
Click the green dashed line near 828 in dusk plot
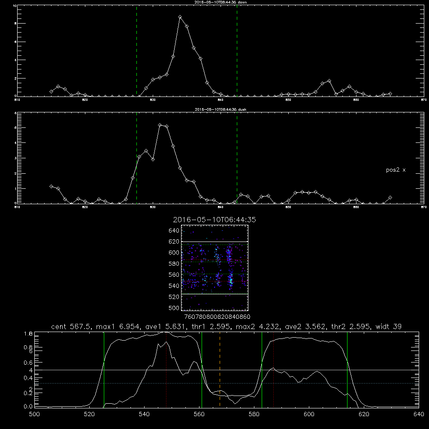(136, 158)
